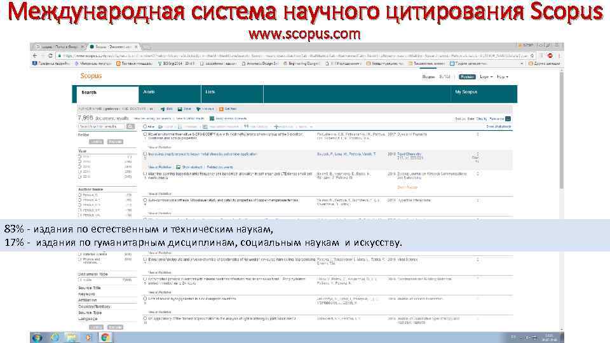Image resolution: width=610 pixels, height=343 pixels.
Task: Click the orange Set feed icon
Action: click(221, 109)
